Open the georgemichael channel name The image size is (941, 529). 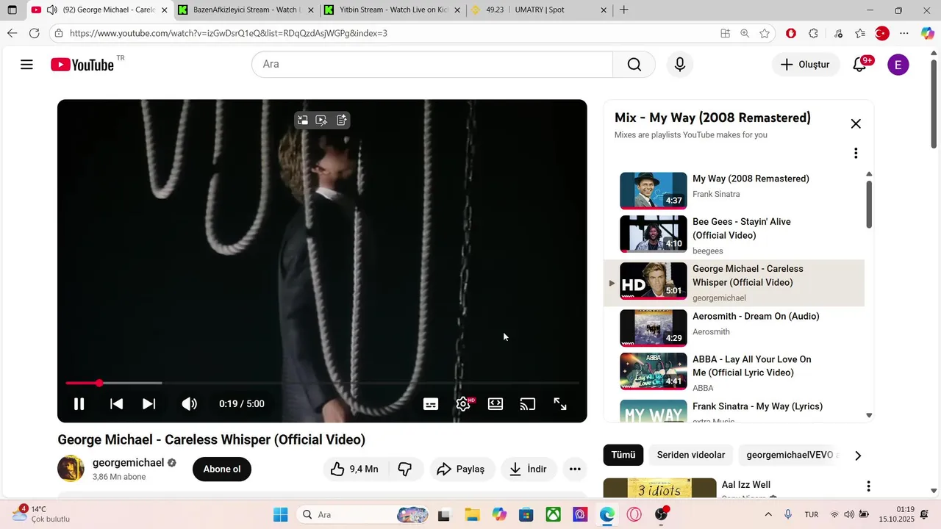128,463
